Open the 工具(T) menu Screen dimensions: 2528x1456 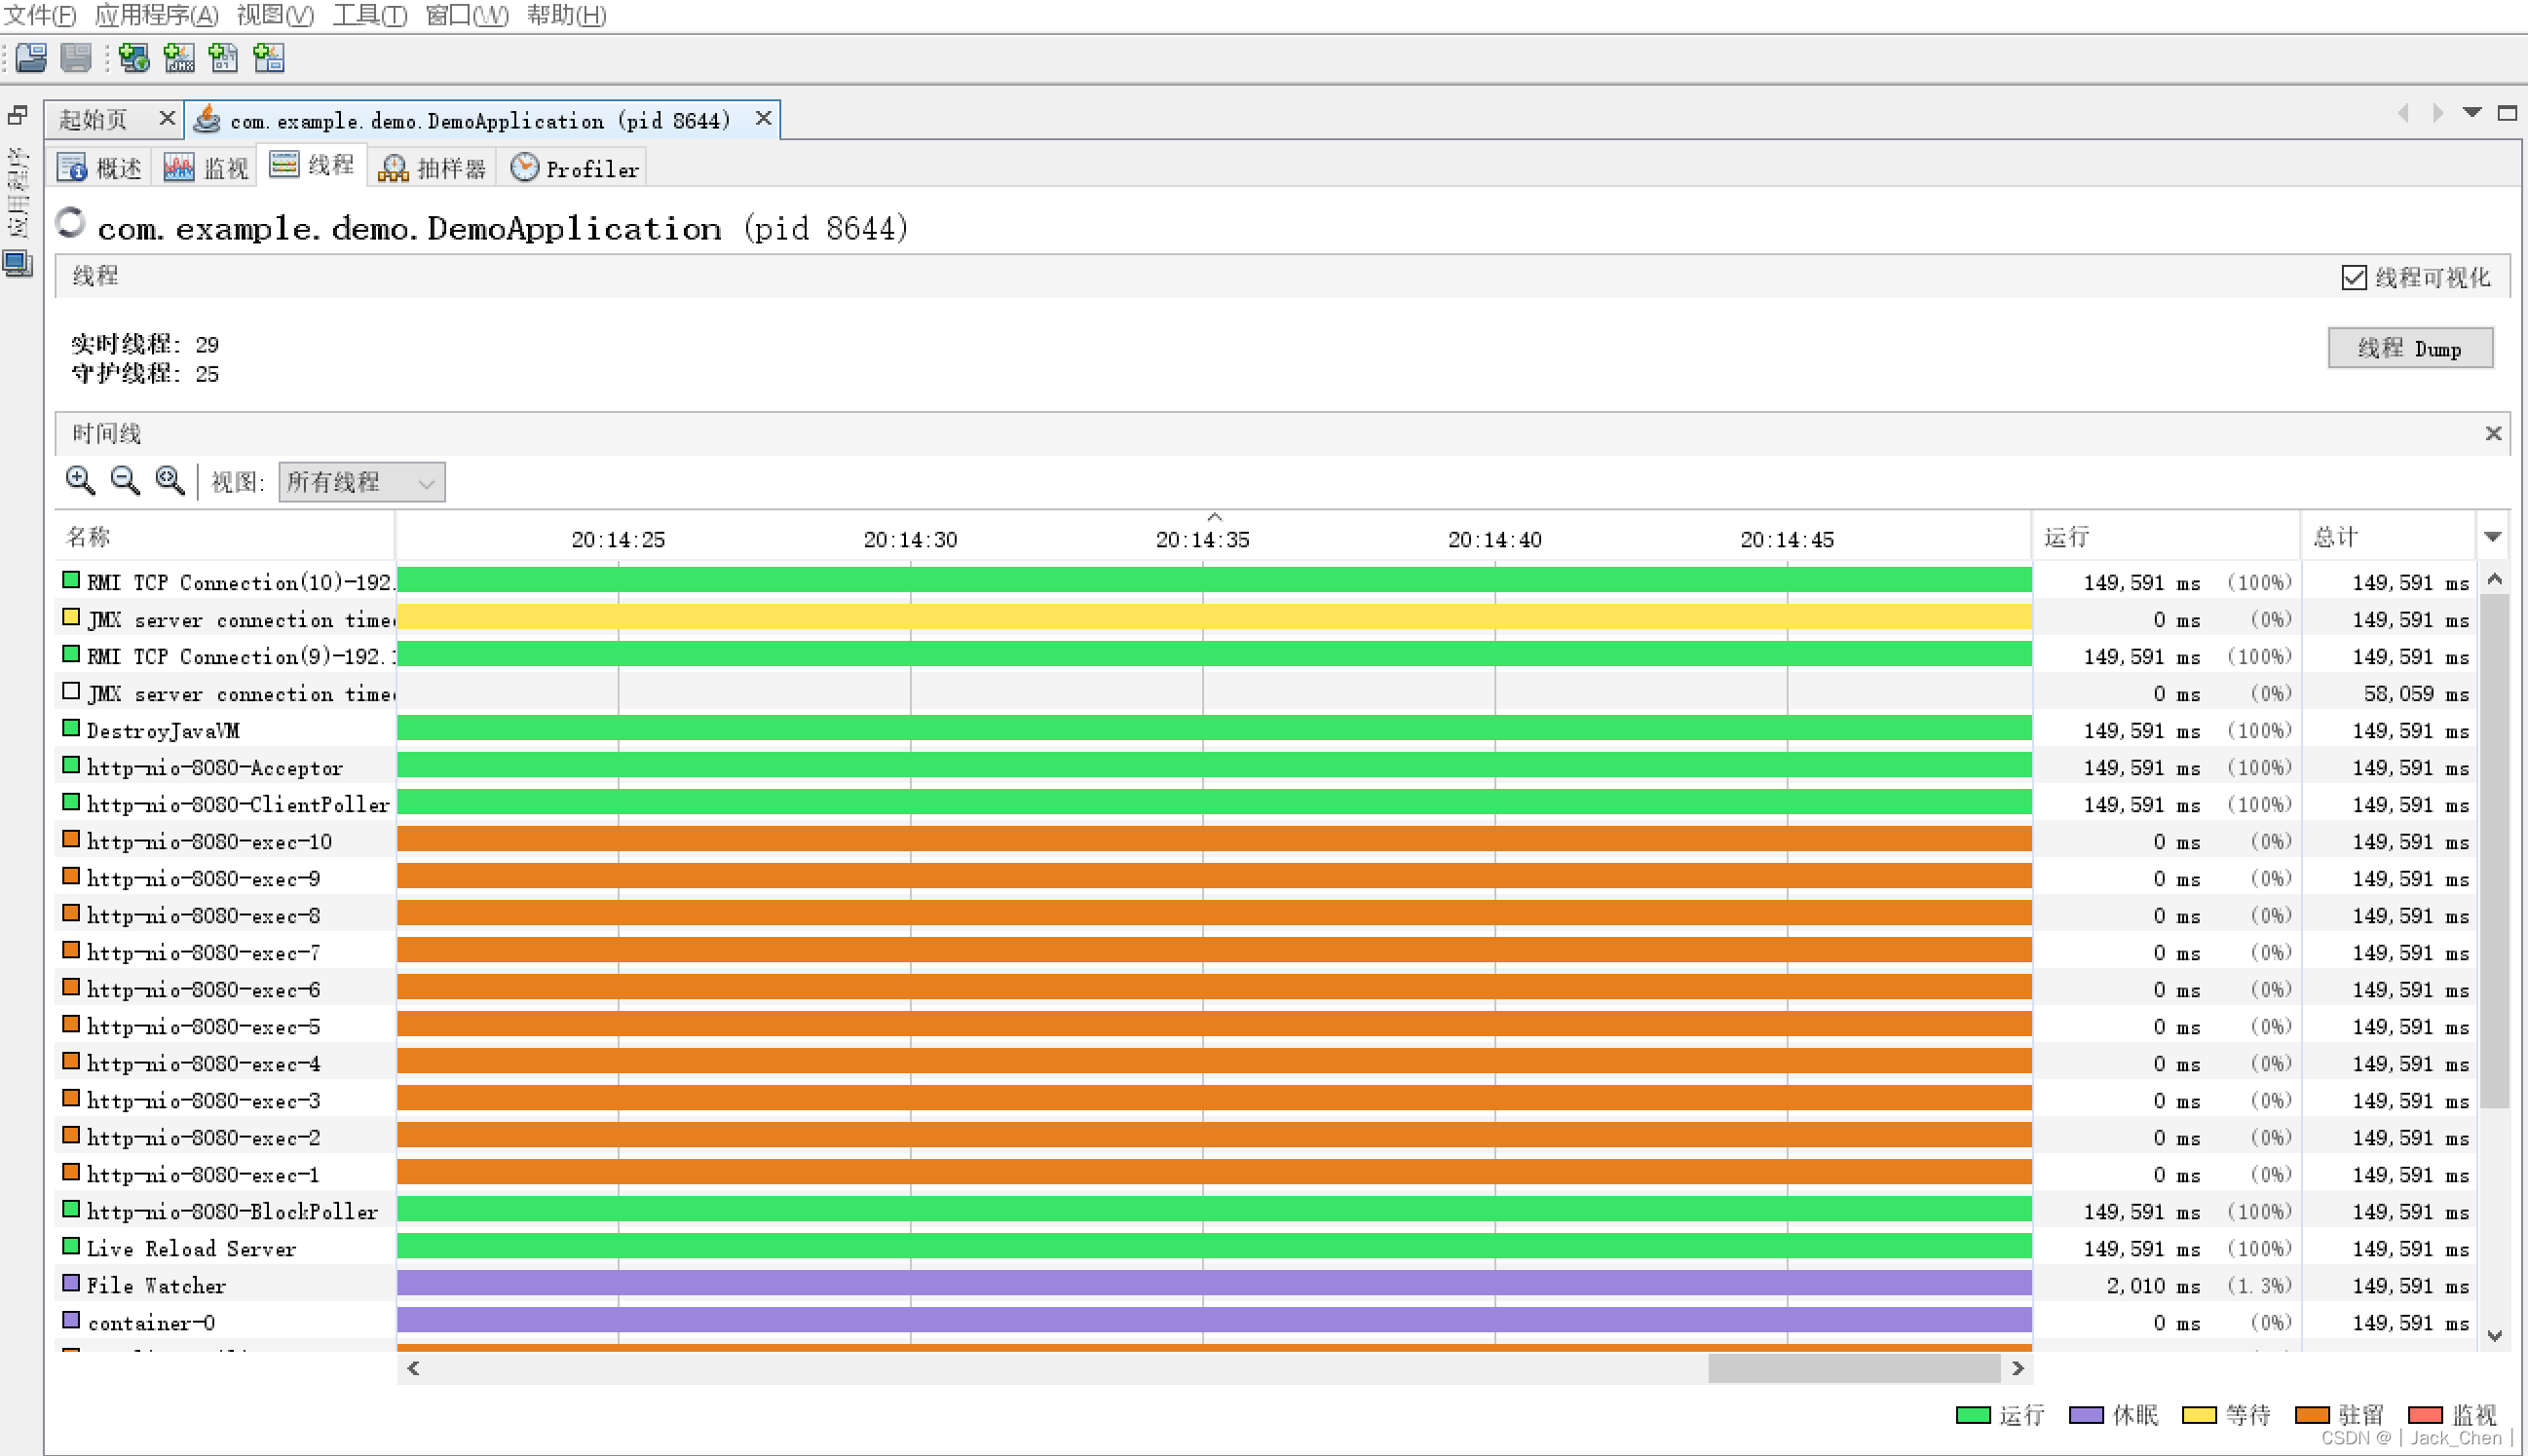(x=369, y=15)
